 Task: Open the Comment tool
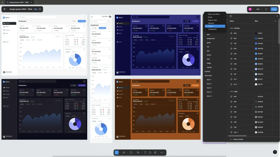click(150, 152)
